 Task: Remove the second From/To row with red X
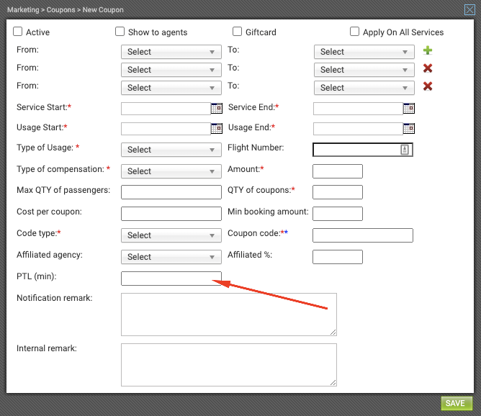pyautogui.click(x=428, y=68)
